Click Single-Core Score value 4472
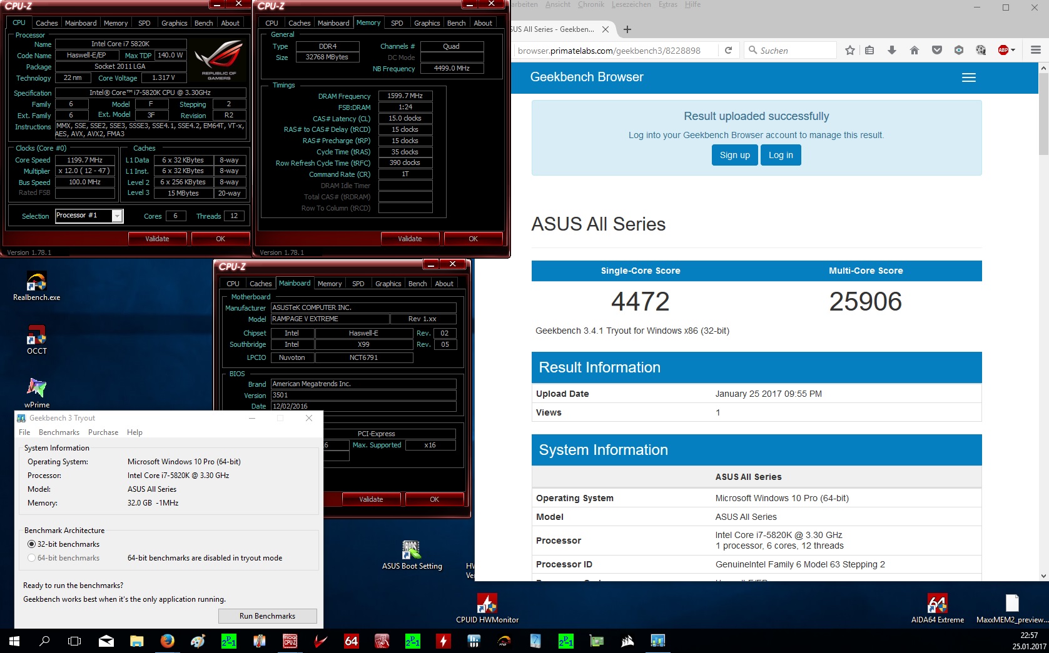The image size is (1049, 653). [x=641, y=302]
